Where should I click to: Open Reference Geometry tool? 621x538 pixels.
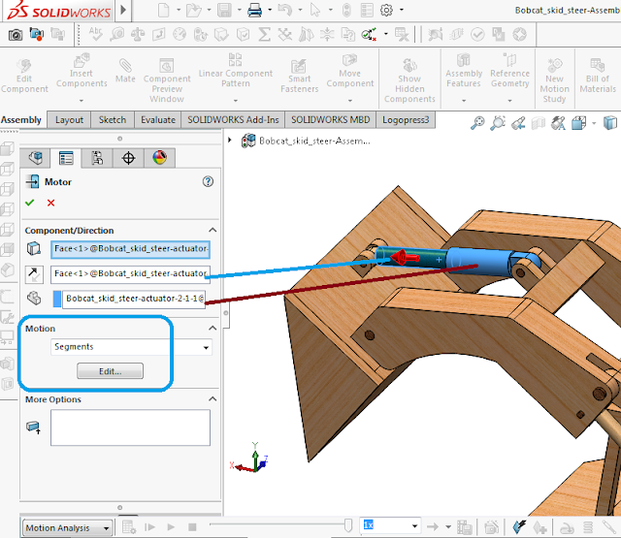[x=509, y=71]
